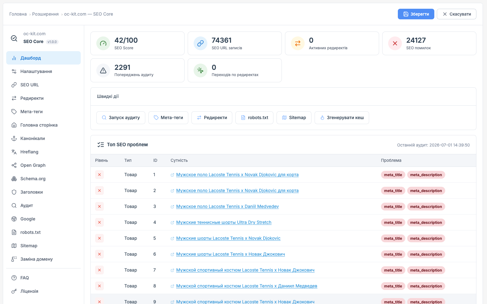Click the v1.0.0 version badge
487x304 pixels.
click(x=52, y=42)
